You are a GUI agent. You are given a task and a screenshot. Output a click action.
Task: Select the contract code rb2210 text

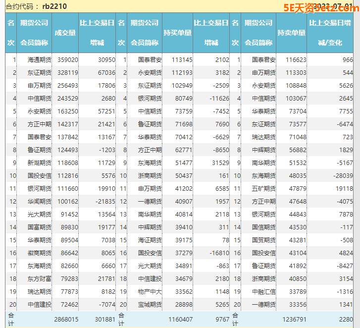pyautogui.click(x=55, y=6)
